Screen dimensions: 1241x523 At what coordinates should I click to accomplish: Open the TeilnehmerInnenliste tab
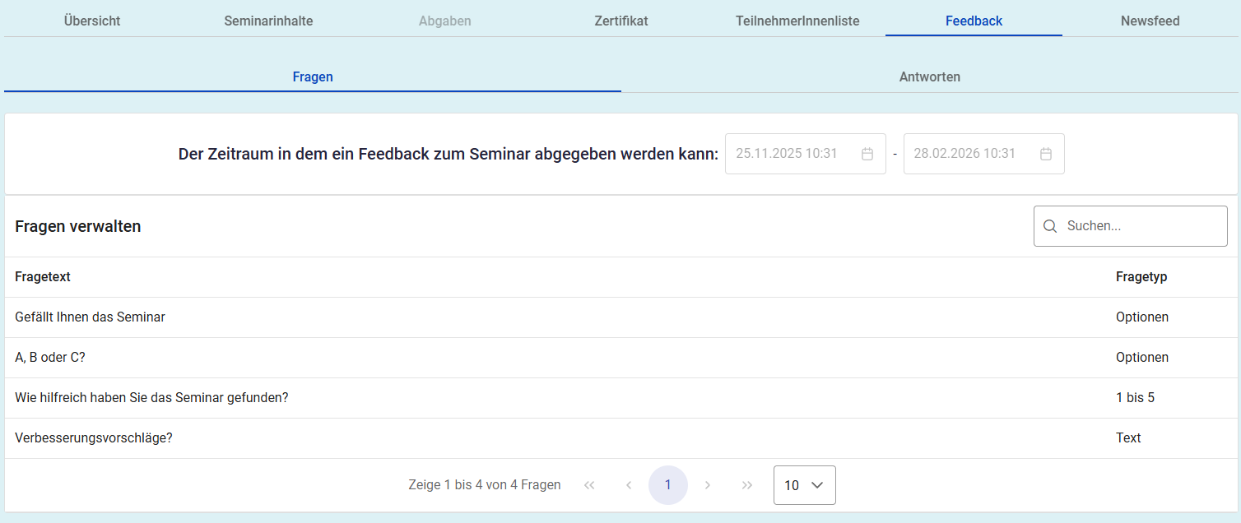(797, 21)
